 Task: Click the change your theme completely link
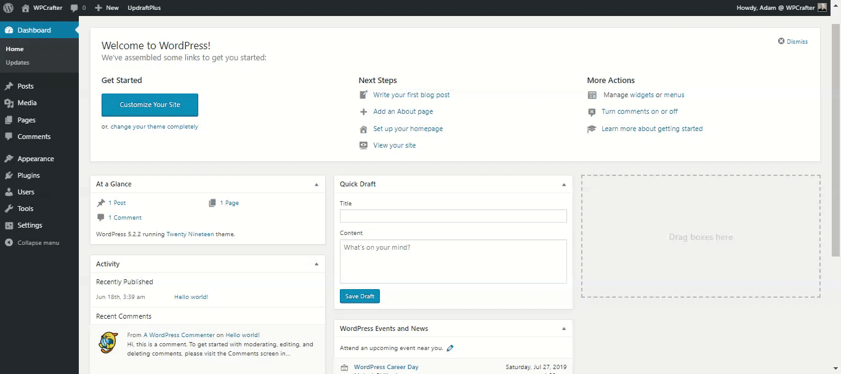tap(155, 127)
